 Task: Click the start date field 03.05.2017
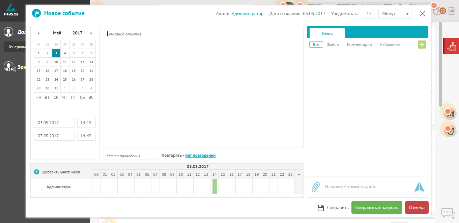point(54,123)
